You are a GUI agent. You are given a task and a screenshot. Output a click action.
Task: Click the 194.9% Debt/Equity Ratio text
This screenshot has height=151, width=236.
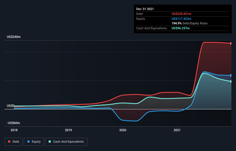[189, 24]
